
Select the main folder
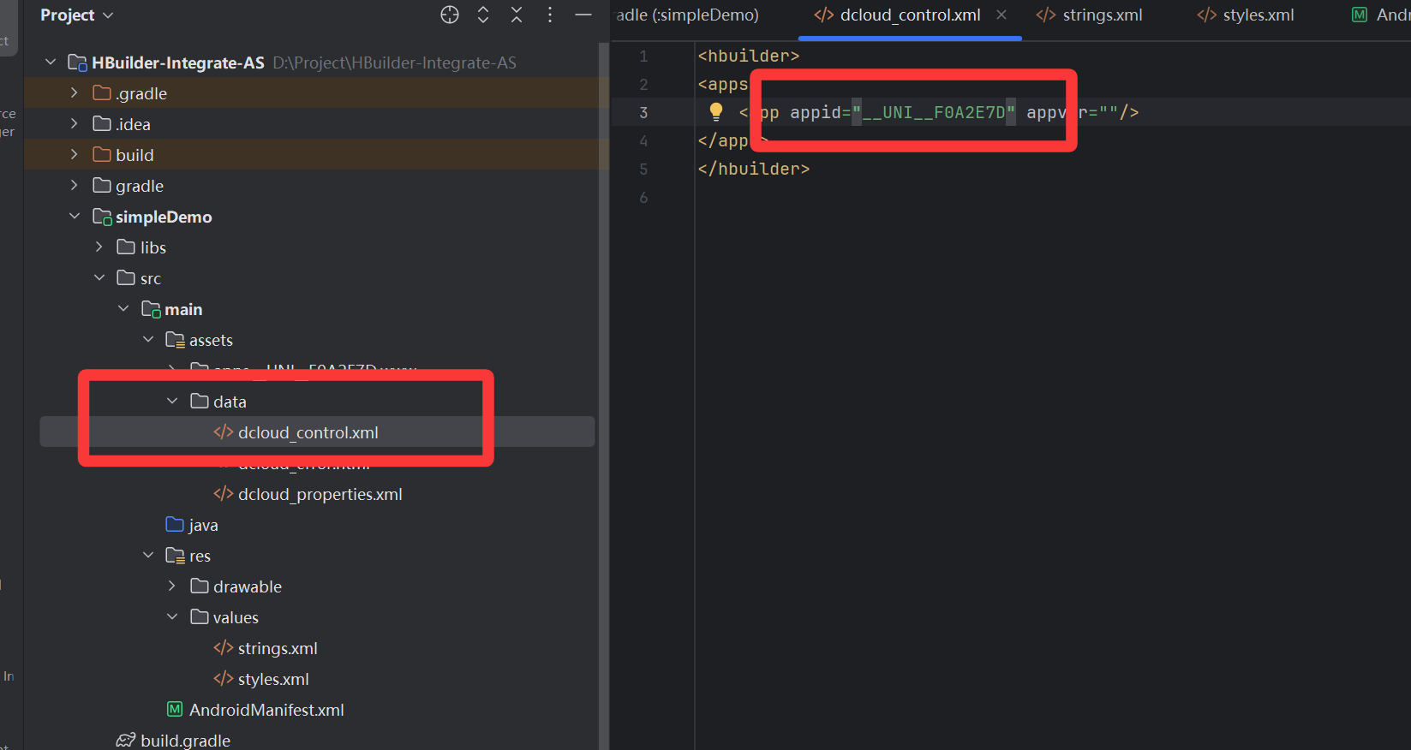coord(183,309)
